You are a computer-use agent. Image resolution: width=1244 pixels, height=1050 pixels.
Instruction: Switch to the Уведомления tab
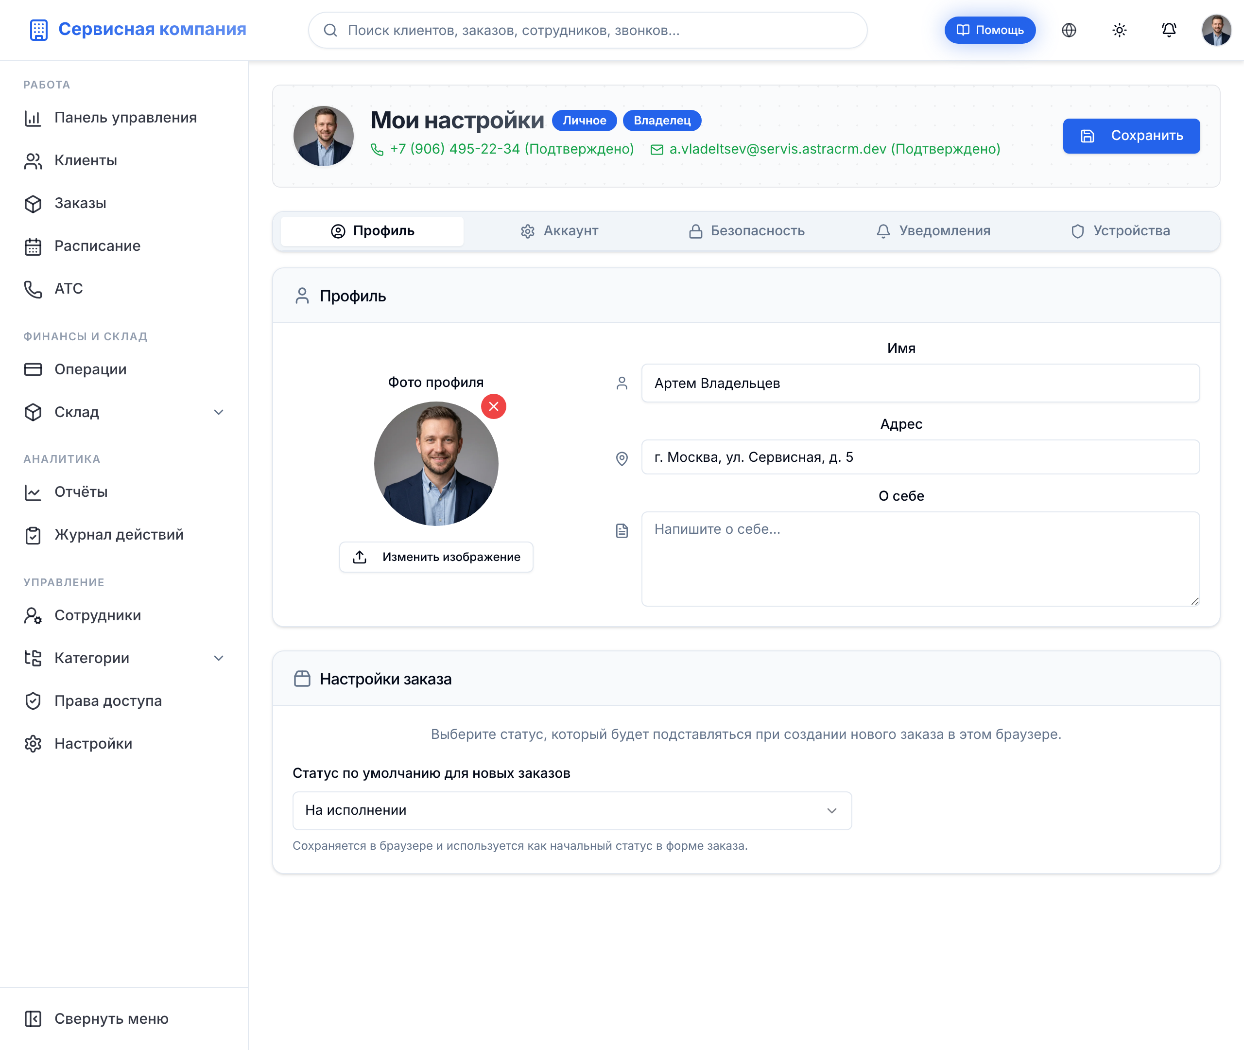(x=933, y=231)
